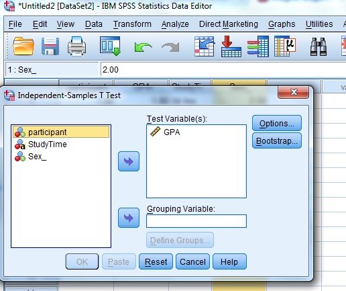This screenshot has height=291, width=346.
Task: Open the Utilities menu
Action: pyautogui.click(x=319, y=24)
